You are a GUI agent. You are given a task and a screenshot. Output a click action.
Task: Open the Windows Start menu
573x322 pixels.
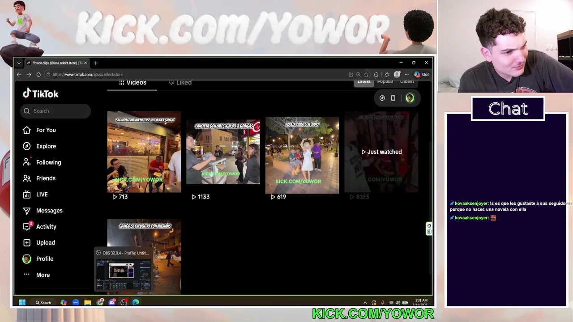(22, 303)
